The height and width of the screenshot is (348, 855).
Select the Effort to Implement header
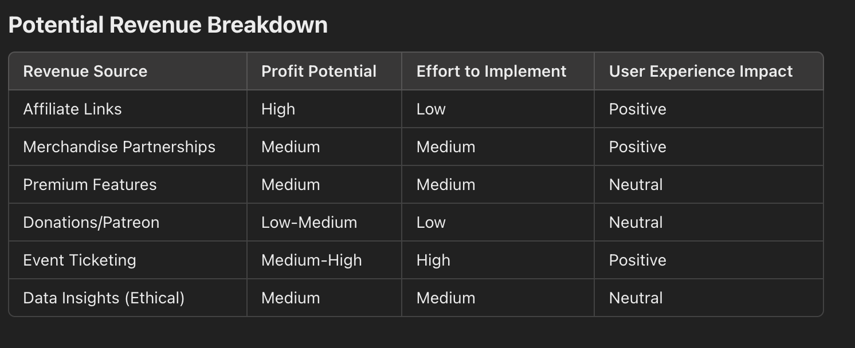[491, 72]
